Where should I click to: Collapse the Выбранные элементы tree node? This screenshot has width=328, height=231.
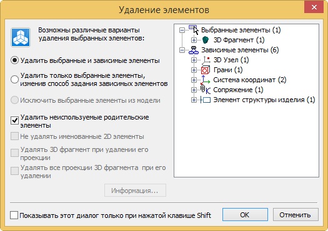(182, 31)
